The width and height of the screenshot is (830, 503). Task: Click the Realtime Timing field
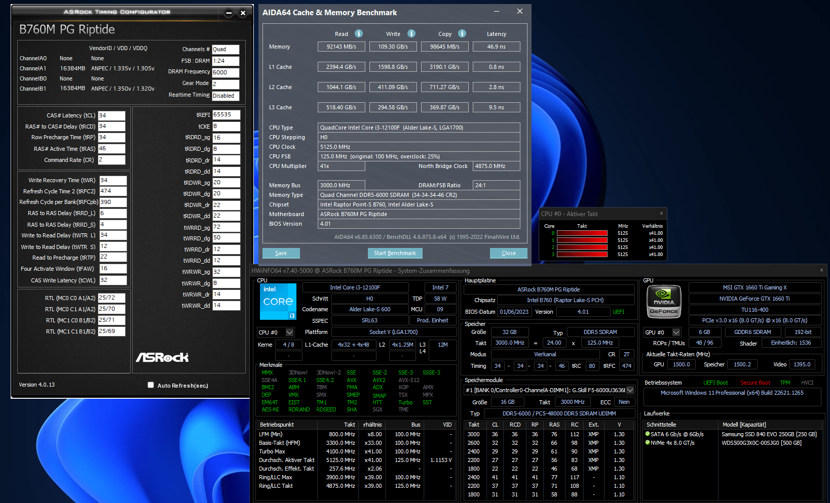225,96
